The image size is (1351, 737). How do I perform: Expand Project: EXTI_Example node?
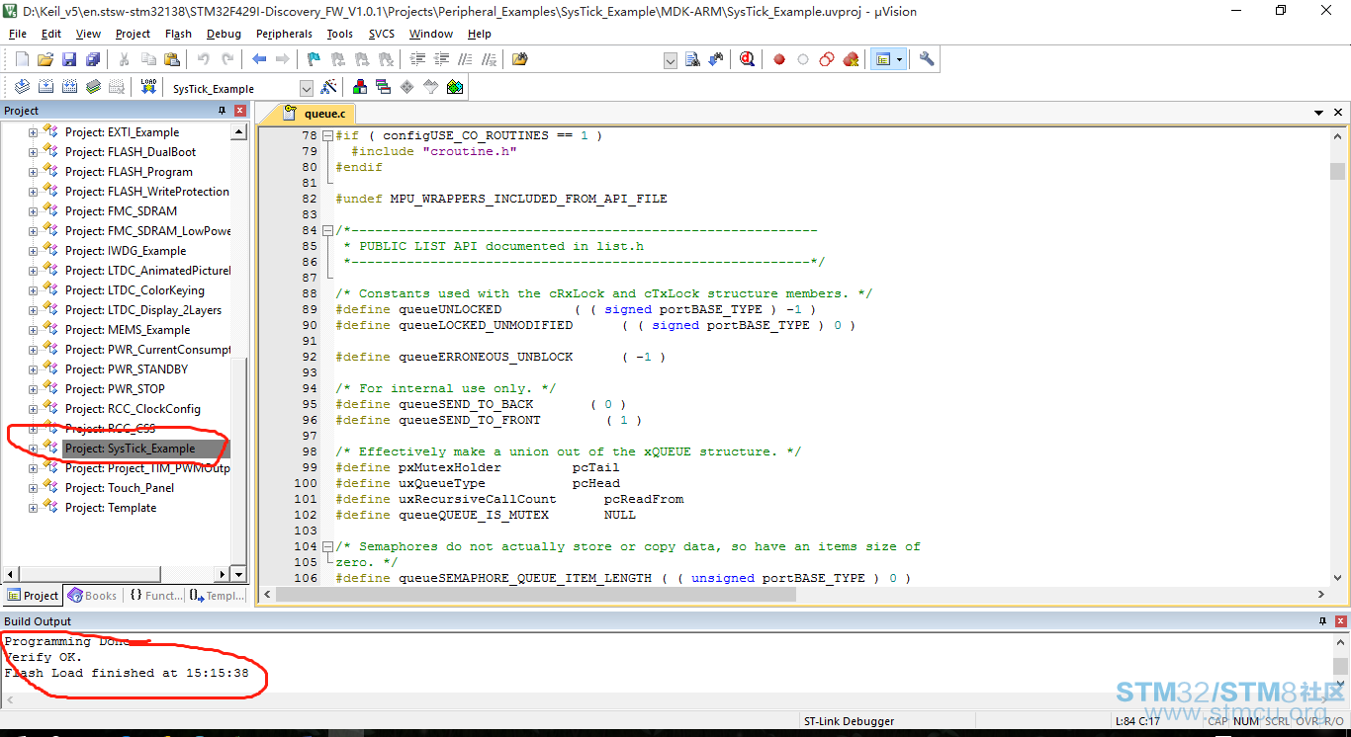pyautogui.click(x=33, y=132)
